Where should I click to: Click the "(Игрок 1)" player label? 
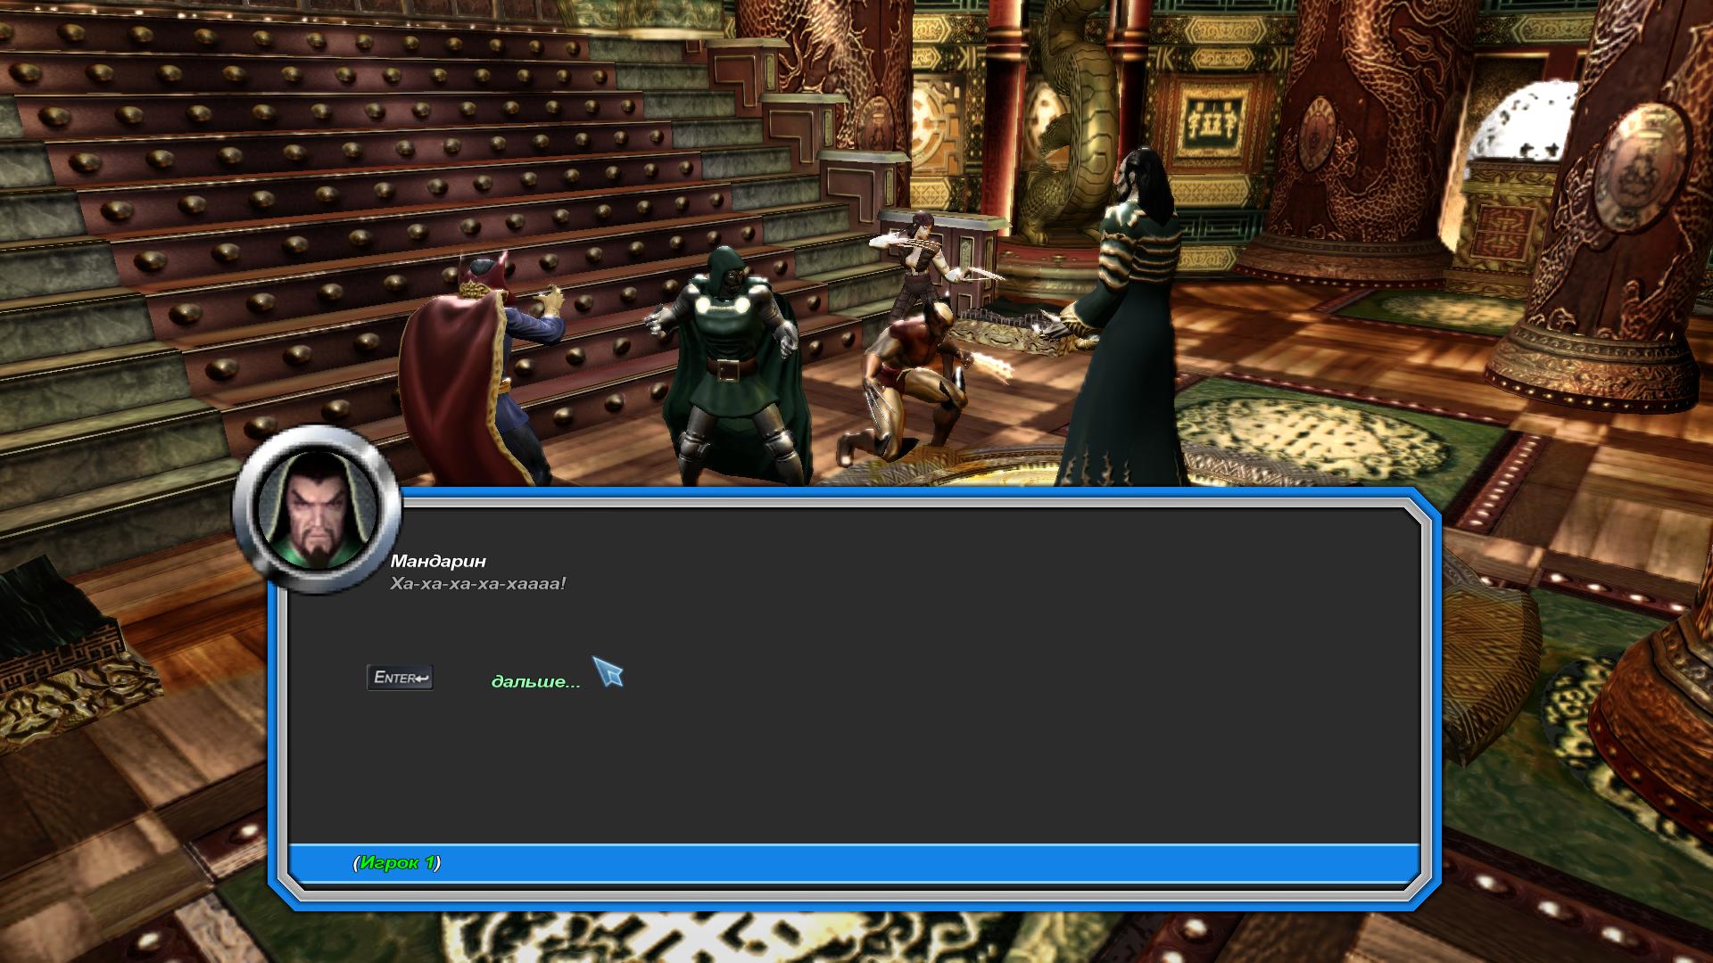tap(397, 862)
